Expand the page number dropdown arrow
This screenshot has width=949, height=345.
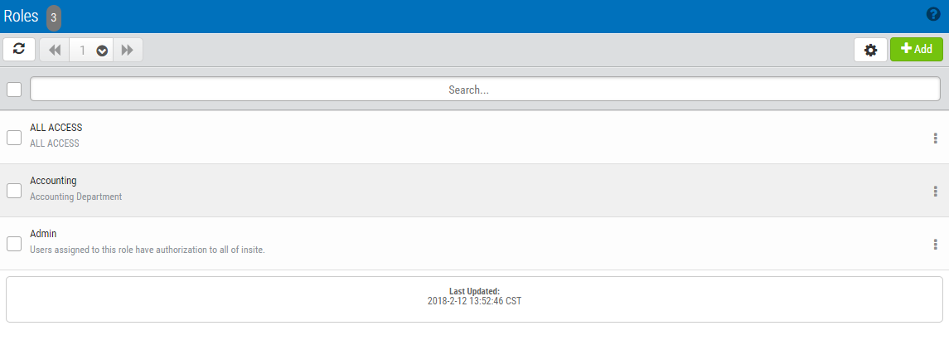click(102, 51)
